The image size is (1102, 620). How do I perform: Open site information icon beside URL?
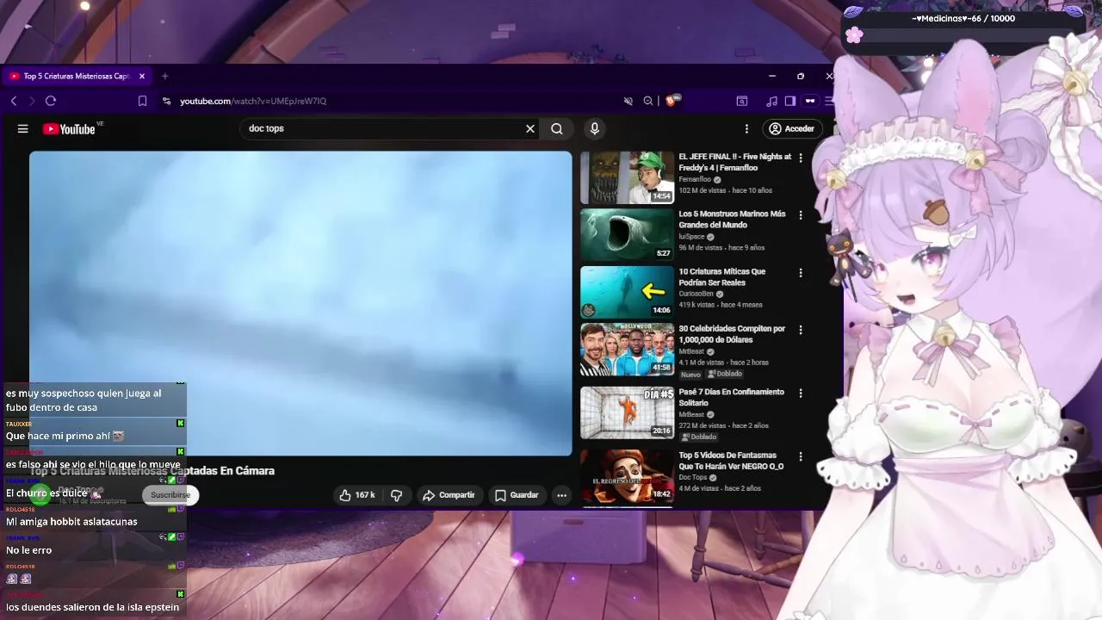(x=166, y=101)
